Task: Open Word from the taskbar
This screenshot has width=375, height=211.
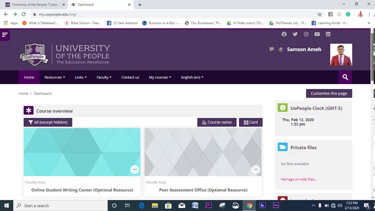Action: click(x=195, y=205)
